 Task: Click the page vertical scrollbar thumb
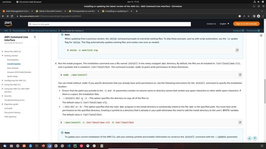265,91
